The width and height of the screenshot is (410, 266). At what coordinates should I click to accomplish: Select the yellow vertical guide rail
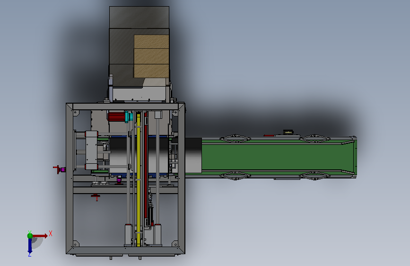139,179
